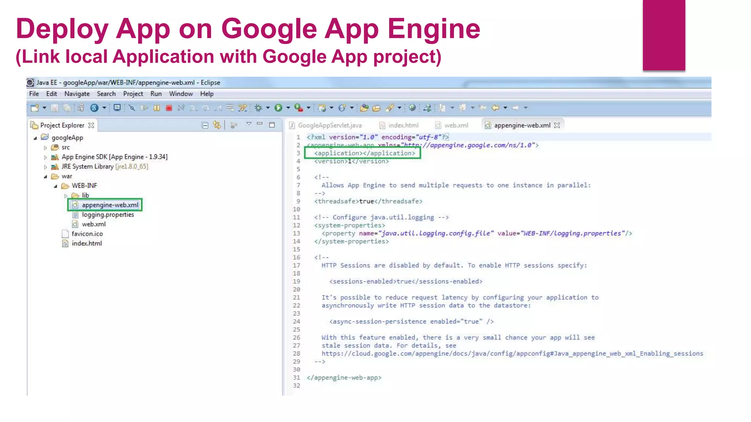Open the Project menu
Screen dimensions: 751x422
click(x=133, y=94)
